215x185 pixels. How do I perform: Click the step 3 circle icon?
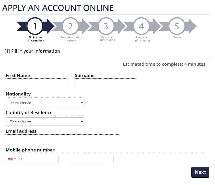pyautogui.click(x=106, y=26)
